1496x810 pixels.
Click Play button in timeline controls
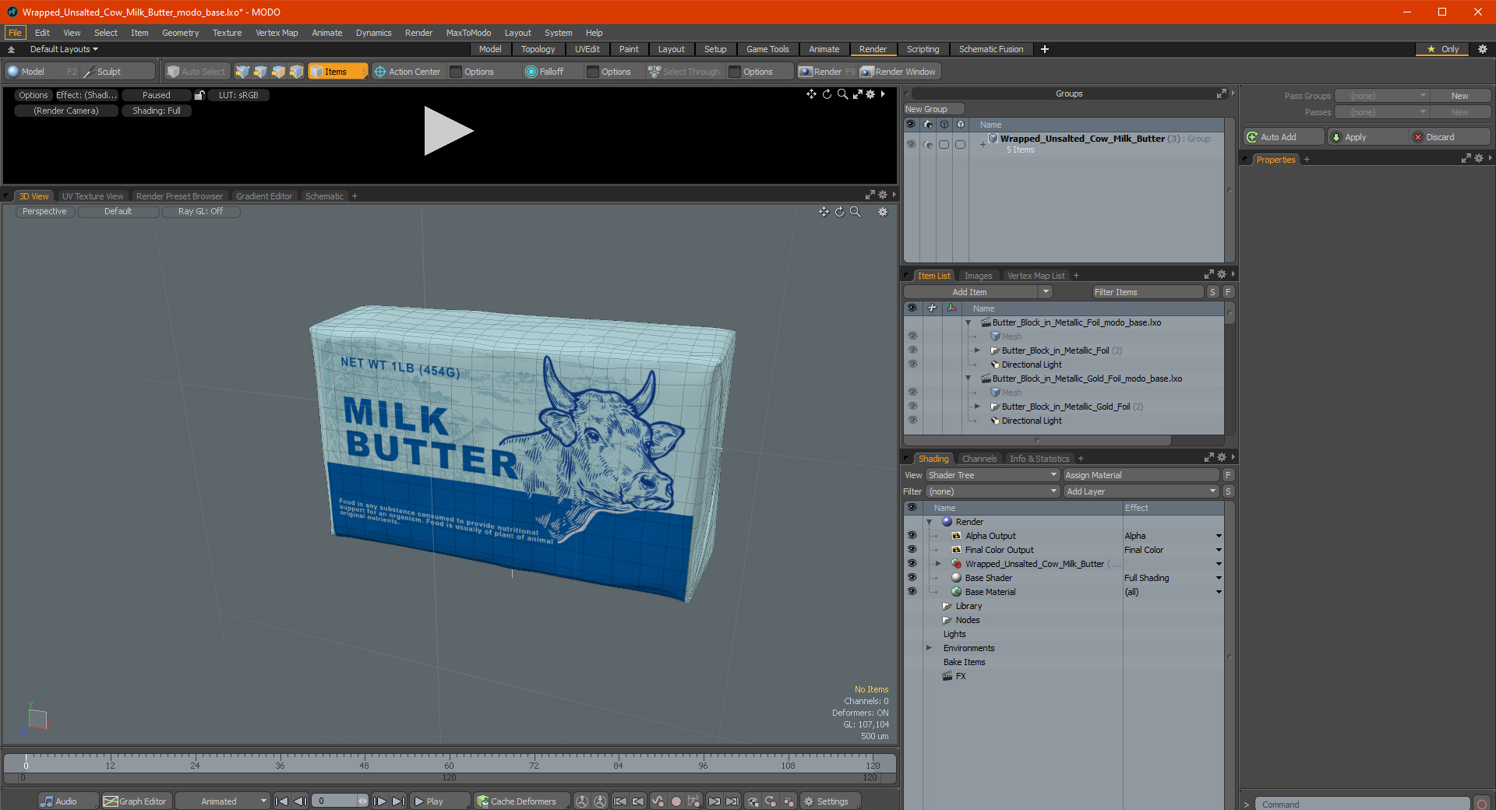tap(439, 801)
